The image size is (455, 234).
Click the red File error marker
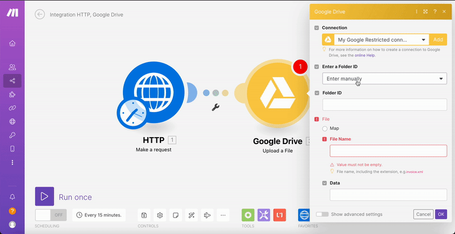point(317,119)
